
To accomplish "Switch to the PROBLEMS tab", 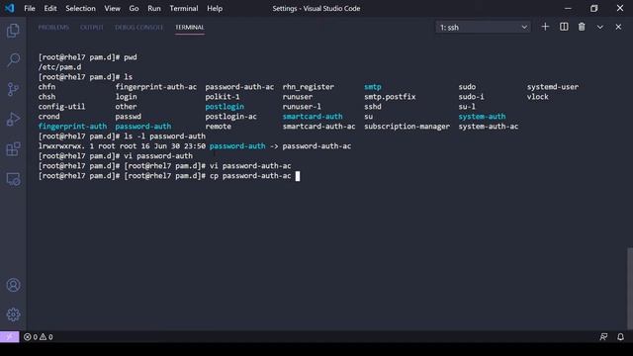I will [x=53, y=27].
